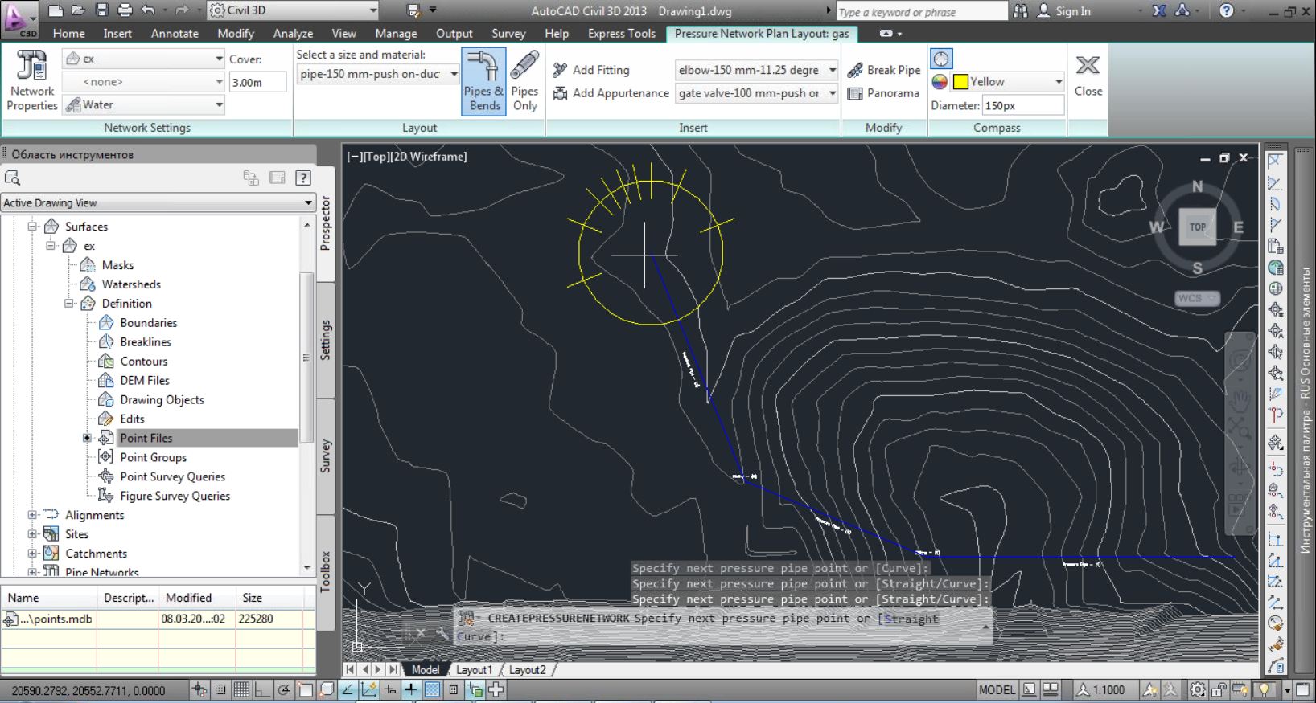
Task: Click the Add Fitting icon
Action: [x=561, y=70]
